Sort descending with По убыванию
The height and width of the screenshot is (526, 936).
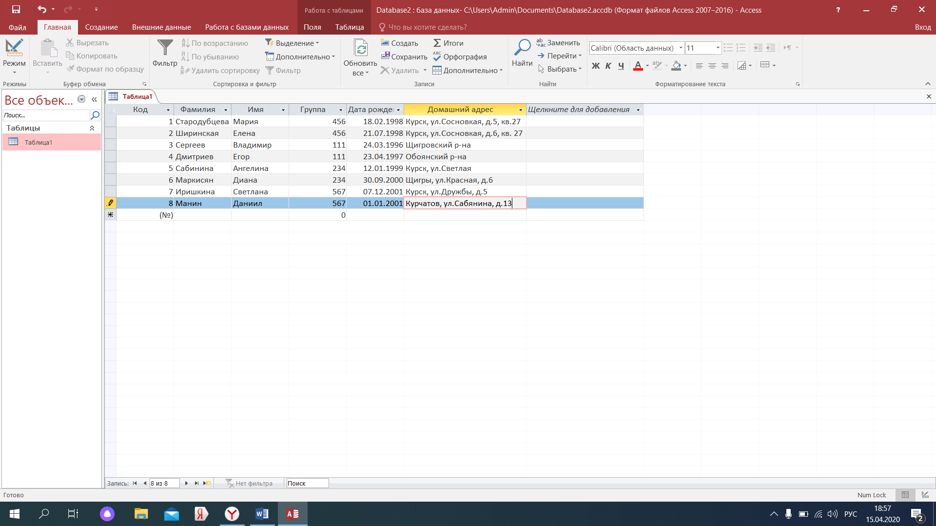(x=210, y=56)
